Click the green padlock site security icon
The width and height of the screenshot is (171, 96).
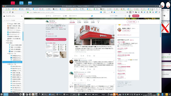(28, 12)
